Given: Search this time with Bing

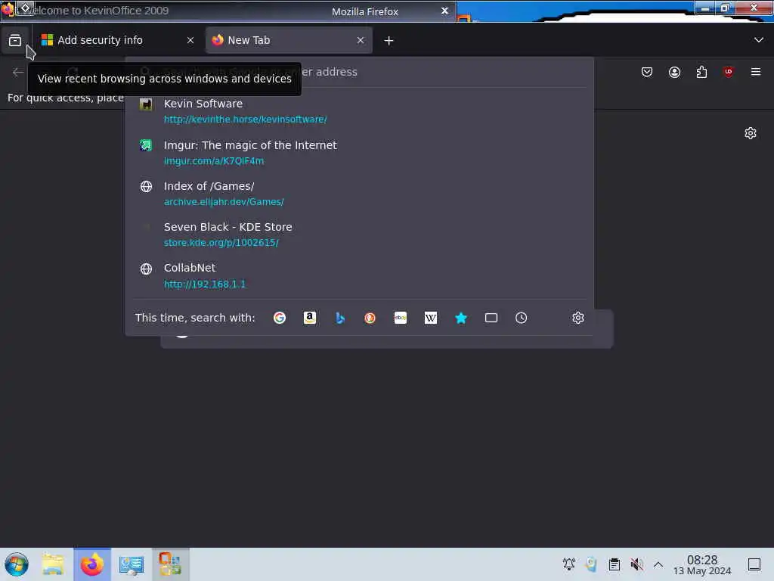Looking at the screenshot, I should pyautogui.click(x=339, y=318).
